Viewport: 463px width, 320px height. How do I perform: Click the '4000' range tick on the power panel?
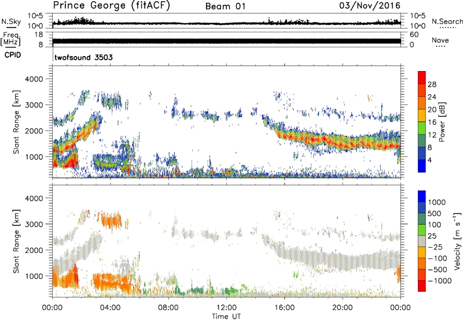point(34,79)
